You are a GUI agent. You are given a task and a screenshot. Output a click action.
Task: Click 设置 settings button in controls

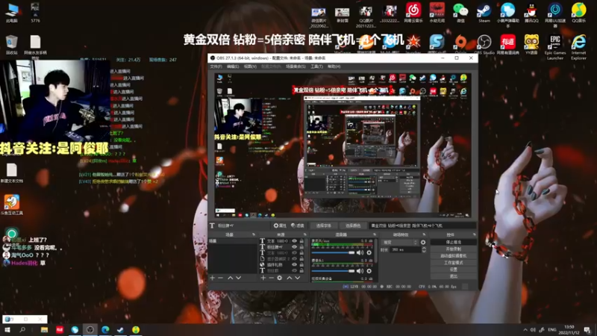point(453,270)
